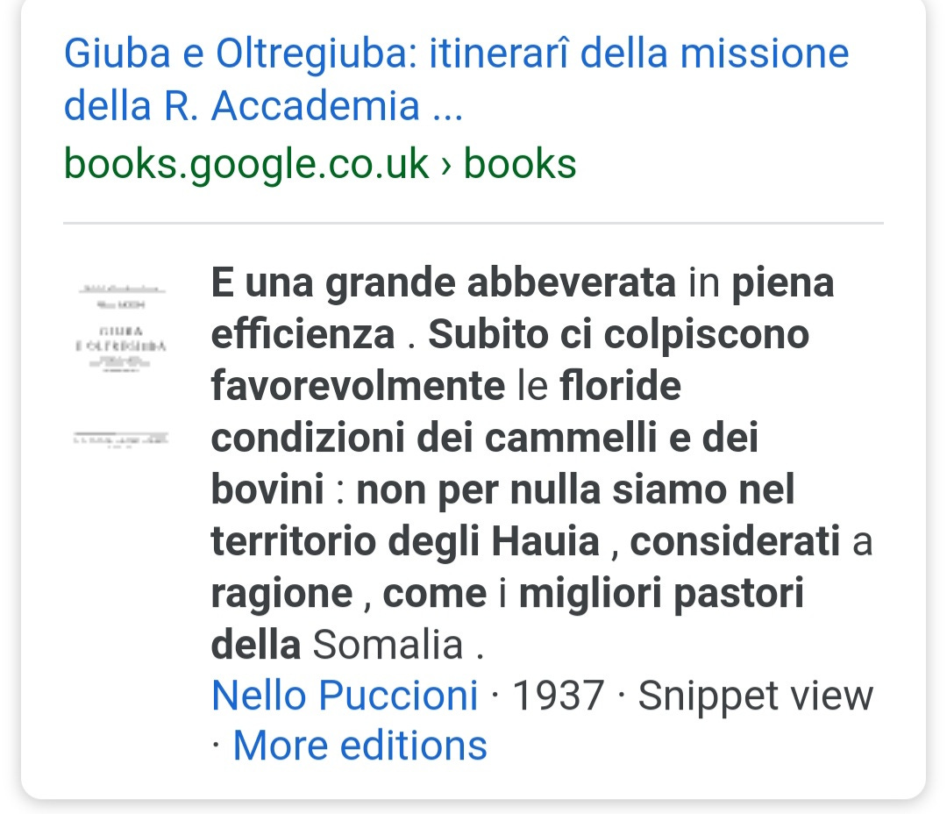Click the word Somalia in the snippet
Viewport: 947px width, 814px height.
(388, 644)
